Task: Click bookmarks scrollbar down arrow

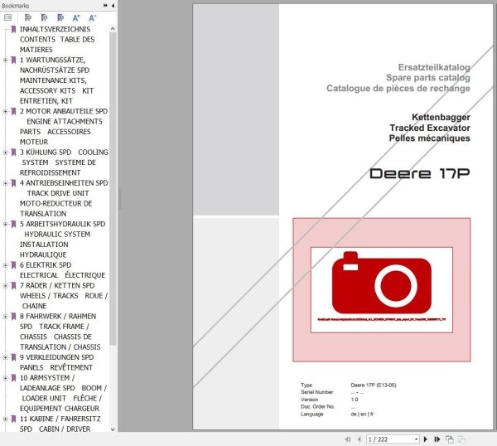Action: click(x=113, y=429)
